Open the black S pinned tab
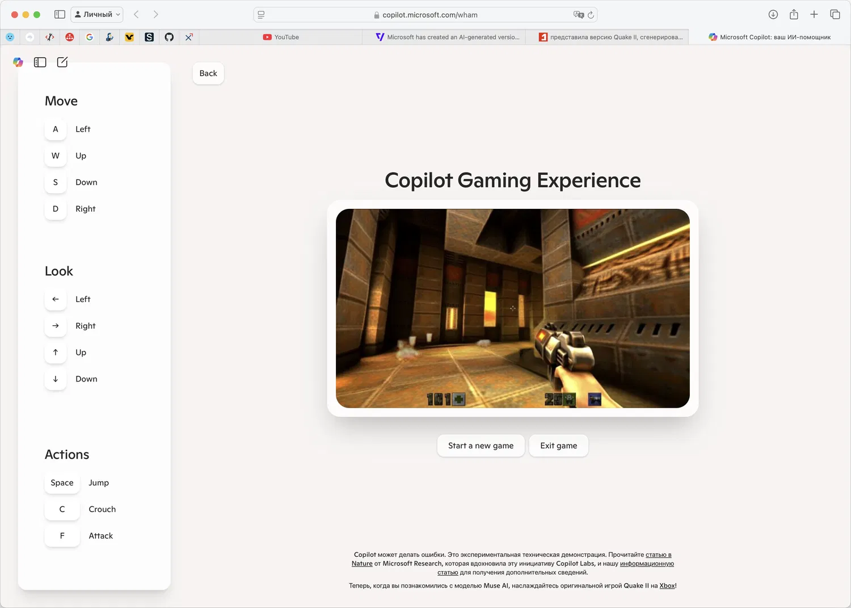This screenshot has width=851, height=608. (149, 37)
